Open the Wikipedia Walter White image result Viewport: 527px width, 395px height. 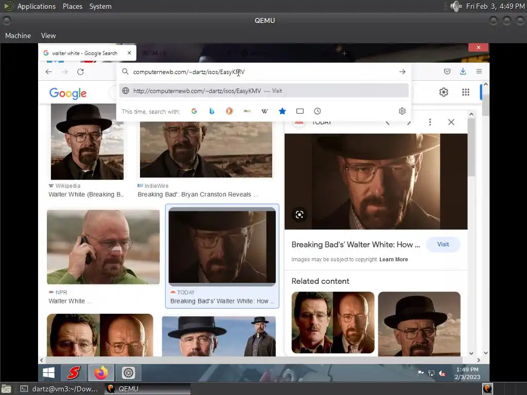coord(87,142)
